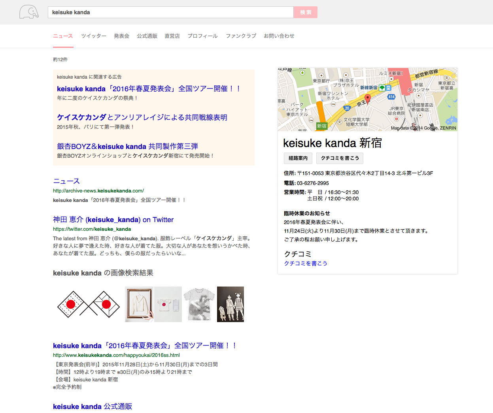Screen dimensions: 493x413
Task: Go to the 公式通販 tab
Action: (147, 36)
